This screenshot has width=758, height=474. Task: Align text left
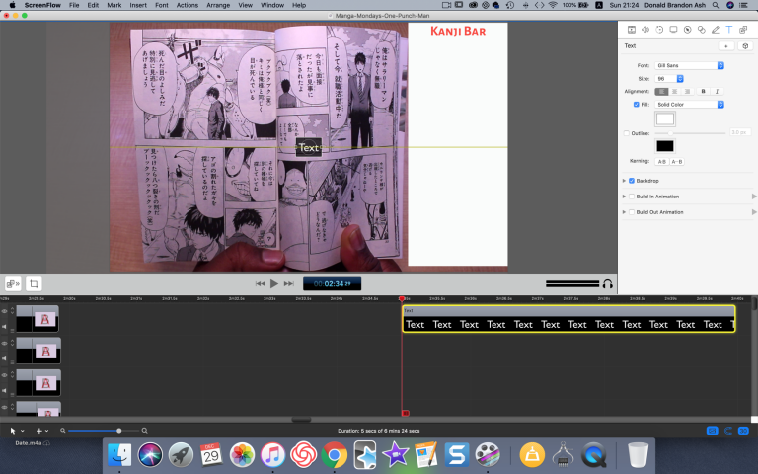(x=661, y=92)
